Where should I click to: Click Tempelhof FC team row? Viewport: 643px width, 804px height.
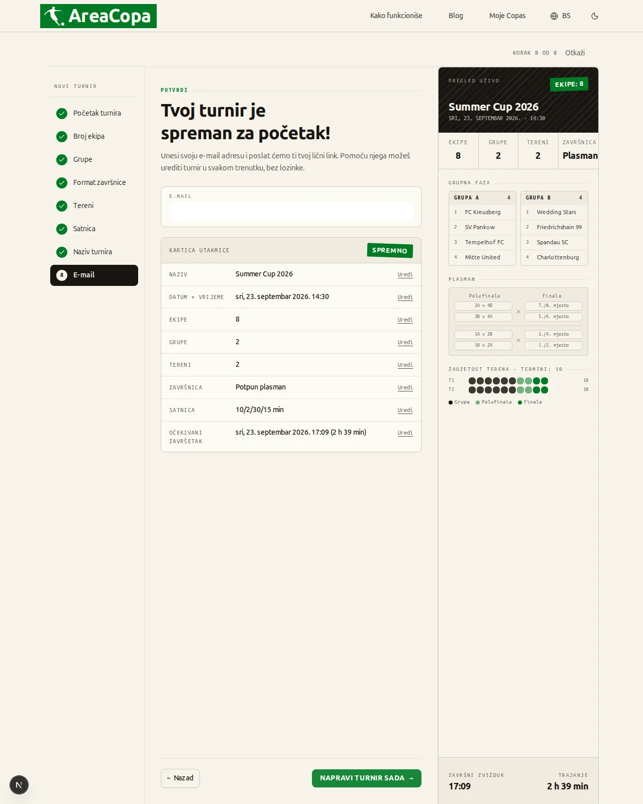(482, 242)
